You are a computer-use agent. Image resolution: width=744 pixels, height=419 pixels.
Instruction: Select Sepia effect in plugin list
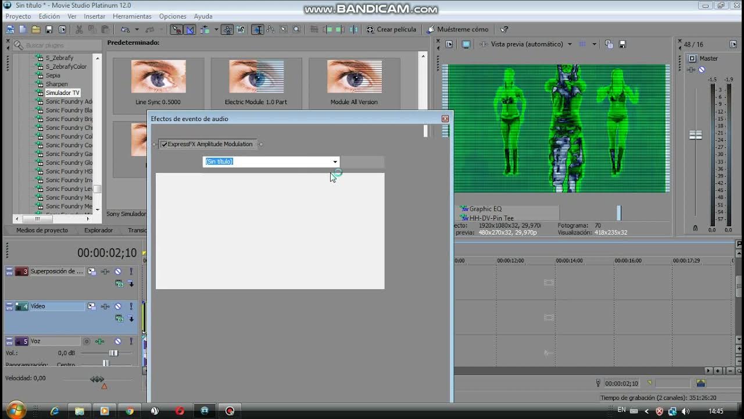52,75
